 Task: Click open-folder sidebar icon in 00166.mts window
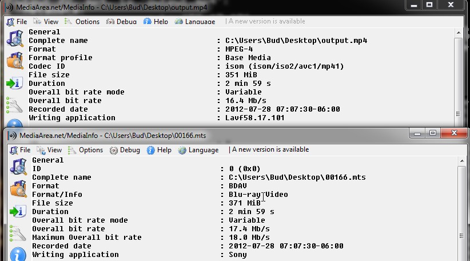coord(18,188)
